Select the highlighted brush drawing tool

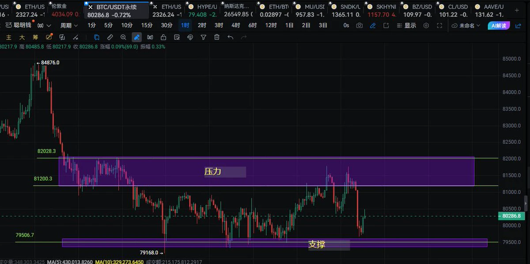coord(137,37)
